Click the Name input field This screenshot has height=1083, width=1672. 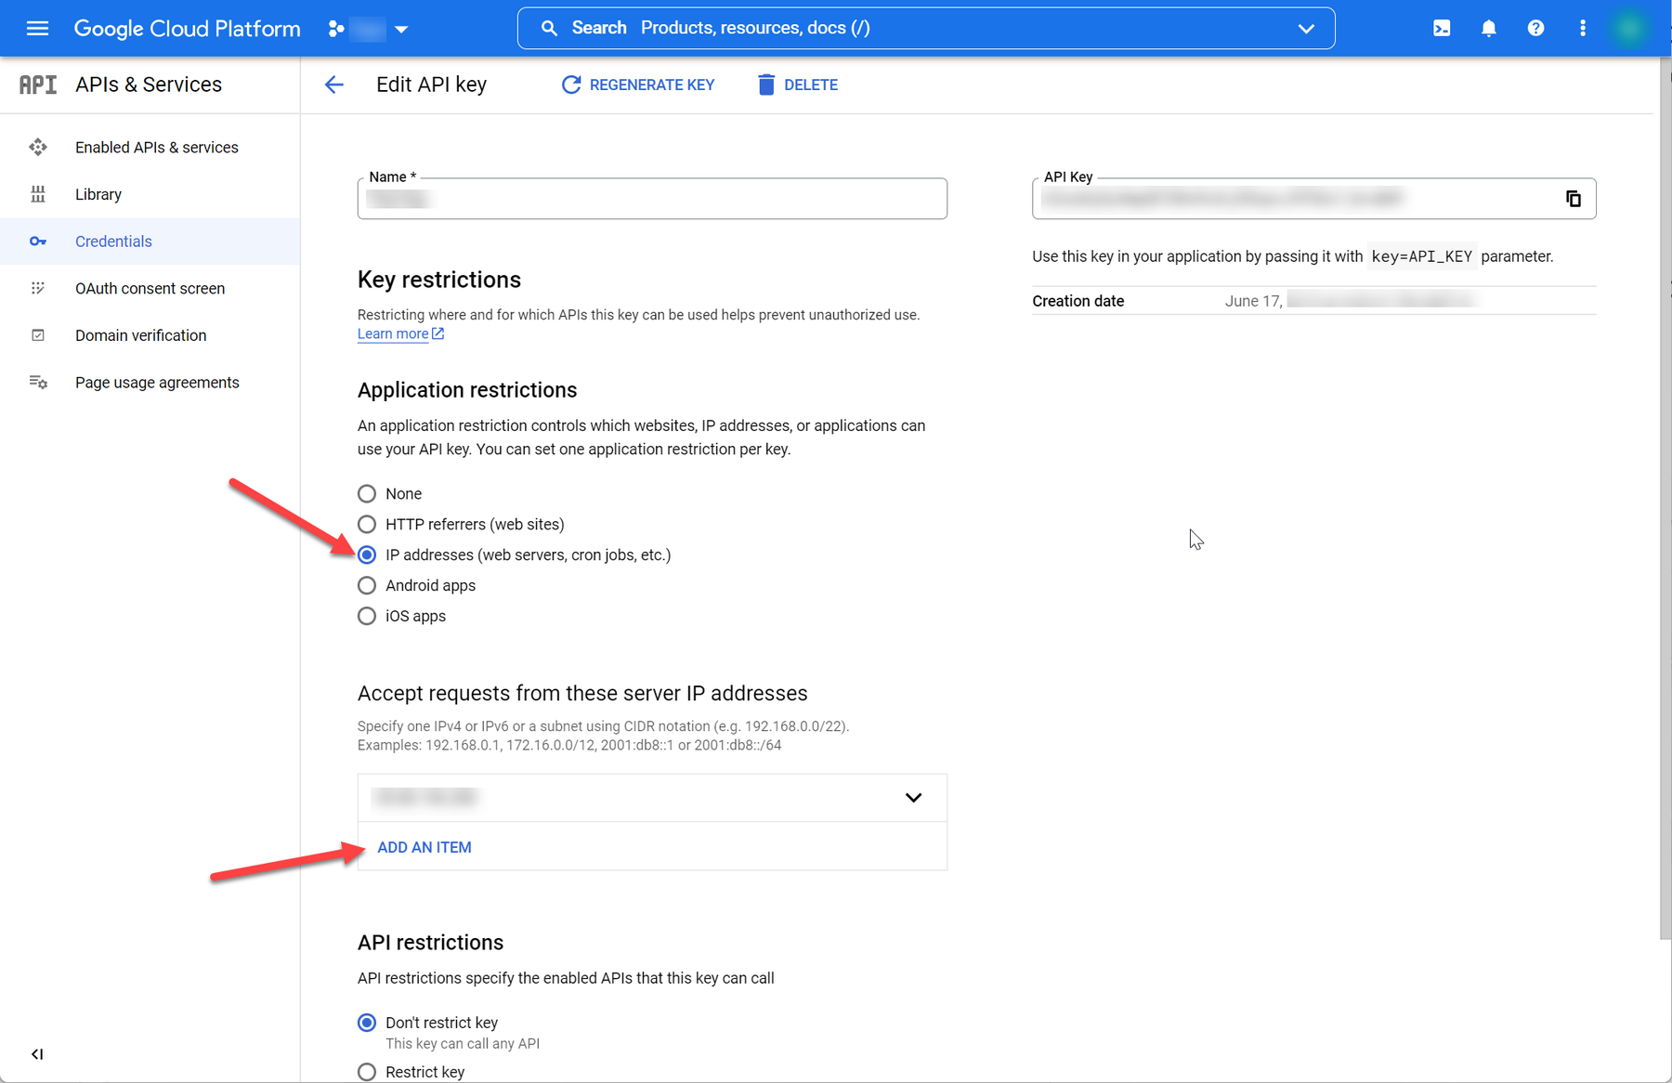[x=652, y=199]
